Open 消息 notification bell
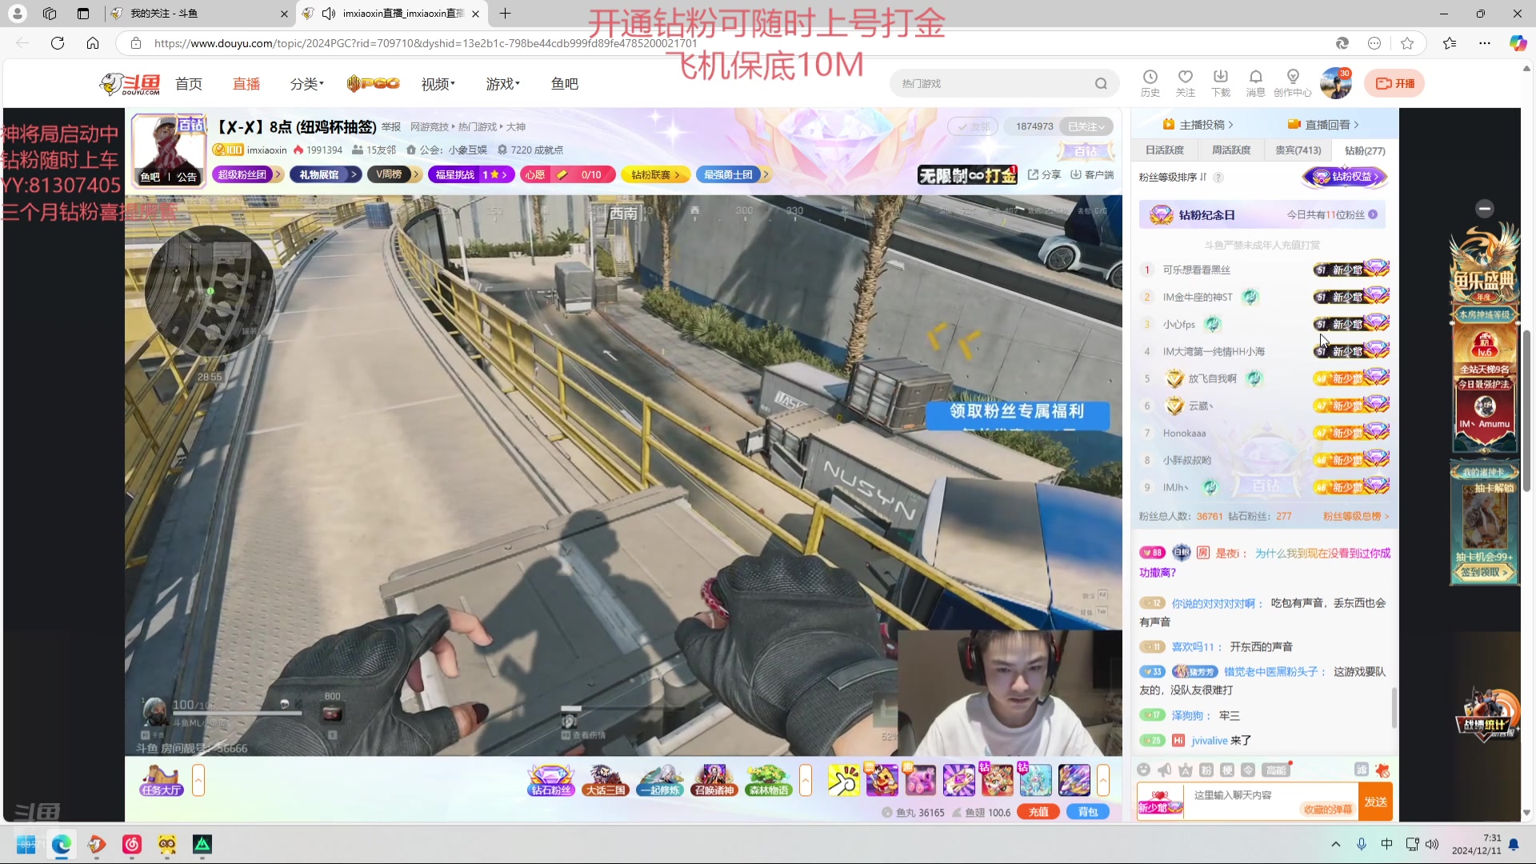This screenshot has height=864, width=1536. click(x=1256, y=78)
